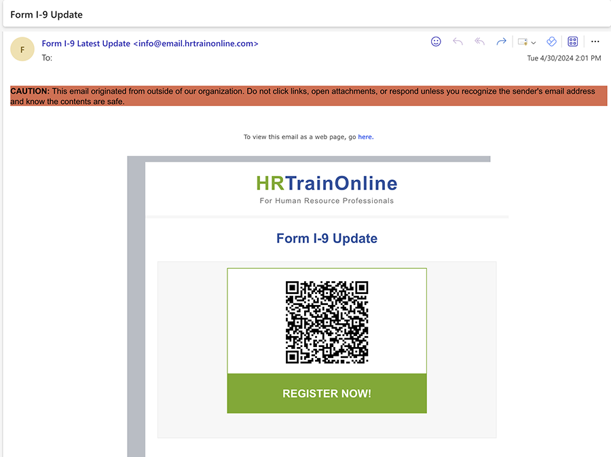Image resolution: width=611 pixels, height=457 pixels.
Task: Click the received date Tue 4/30/2024
Action: click(x=563, y=58)
